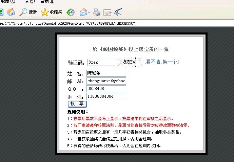Screen dimensions: 234x162
Task: Open the 收藏(A) menu
Action: (8, 1)
